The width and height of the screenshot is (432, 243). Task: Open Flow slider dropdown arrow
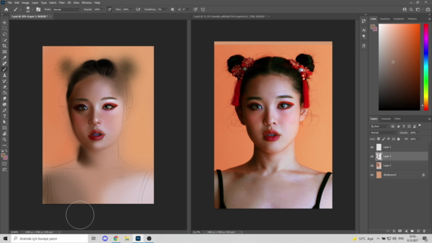pos(132,9)
